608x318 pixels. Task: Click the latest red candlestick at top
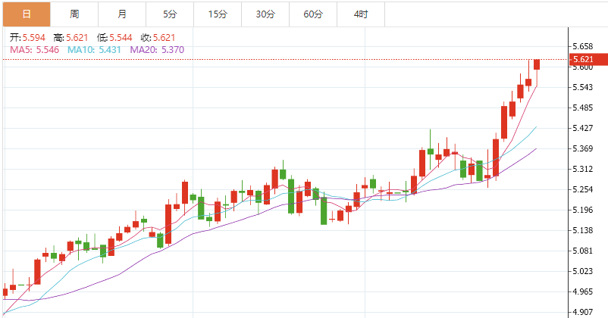click(x=537, y=64)
